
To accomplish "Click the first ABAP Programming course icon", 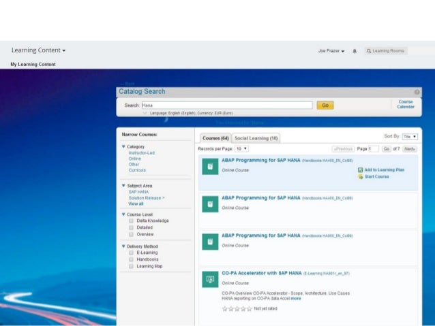I will [x=210, y=167].
